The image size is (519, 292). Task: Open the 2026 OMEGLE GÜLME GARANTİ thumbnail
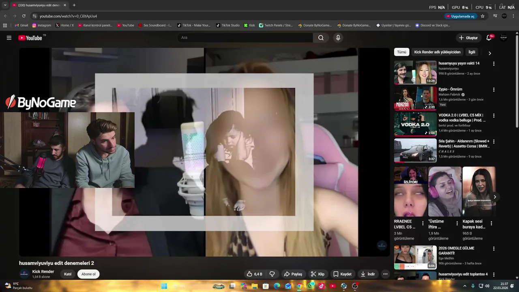click(x=415, y=257)
